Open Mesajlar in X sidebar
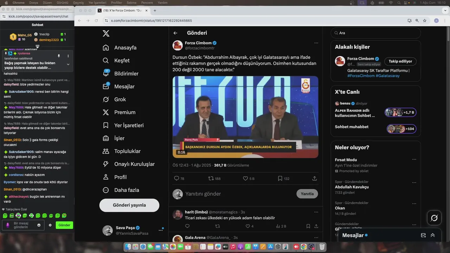The height and width of the screenshot is (253, 450). 118,86
